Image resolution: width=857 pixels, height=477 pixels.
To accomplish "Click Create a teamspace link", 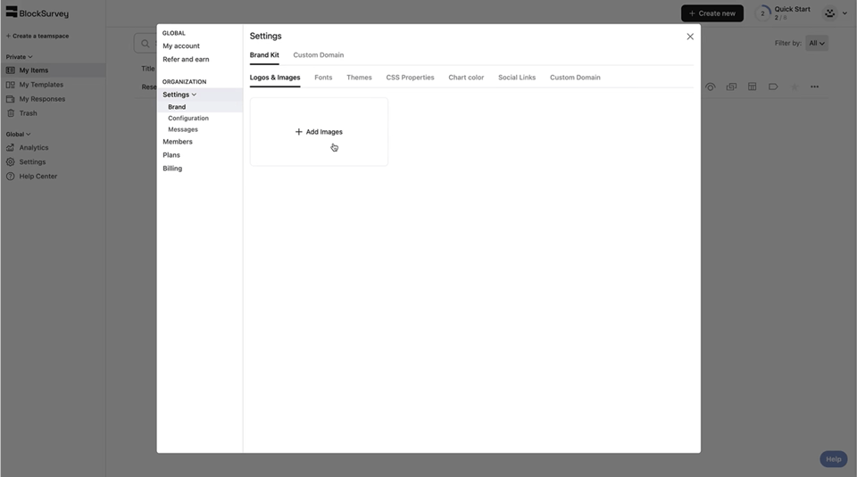I will (x=37, y=36).
